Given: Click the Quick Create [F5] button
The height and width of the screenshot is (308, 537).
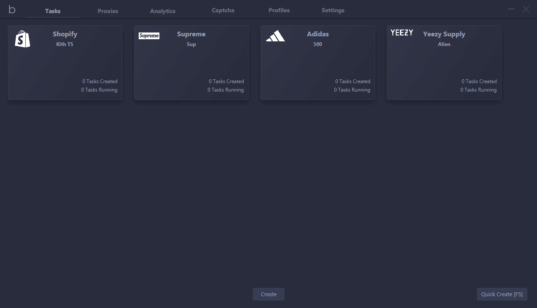Looking at the screenshot, I should point(502,294).
